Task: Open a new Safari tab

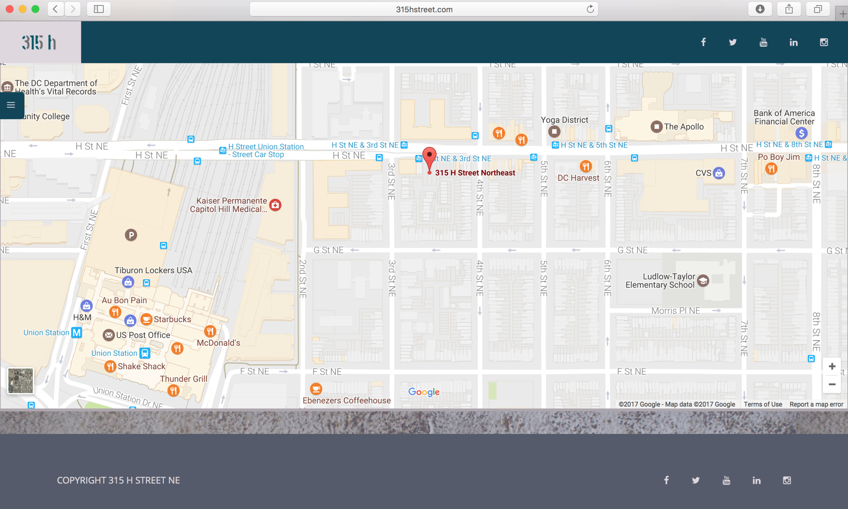Action: (x=842, y=14)
